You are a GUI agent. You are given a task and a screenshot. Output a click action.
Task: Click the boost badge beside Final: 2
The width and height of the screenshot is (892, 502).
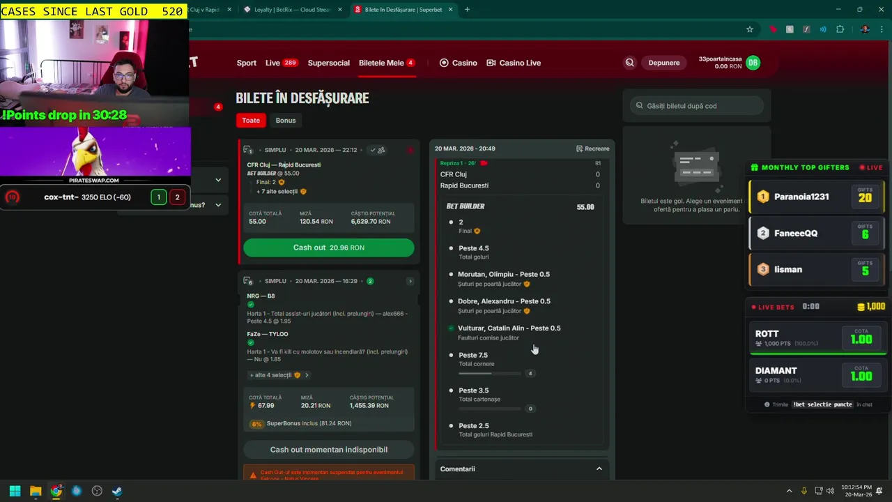click(282, 182)
